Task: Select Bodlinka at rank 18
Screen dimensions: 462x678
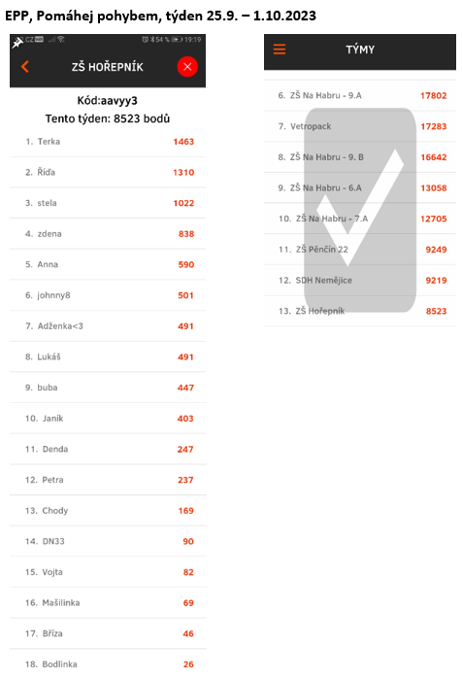Action: (x=108, y=663)
